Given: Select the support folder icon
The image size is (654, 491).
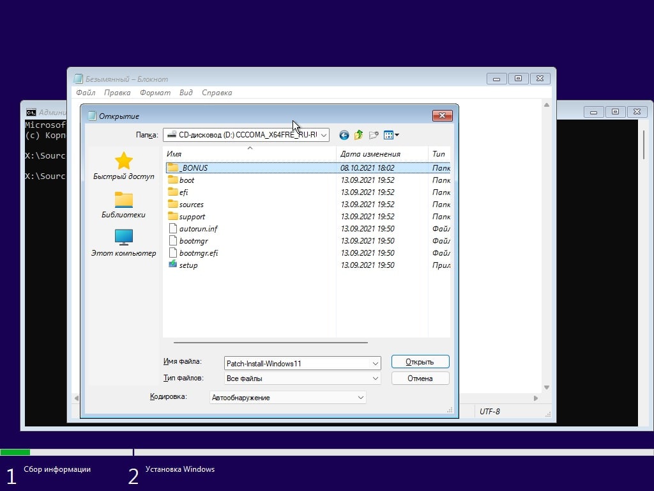Looking at the screenshot, I should 172,216.
